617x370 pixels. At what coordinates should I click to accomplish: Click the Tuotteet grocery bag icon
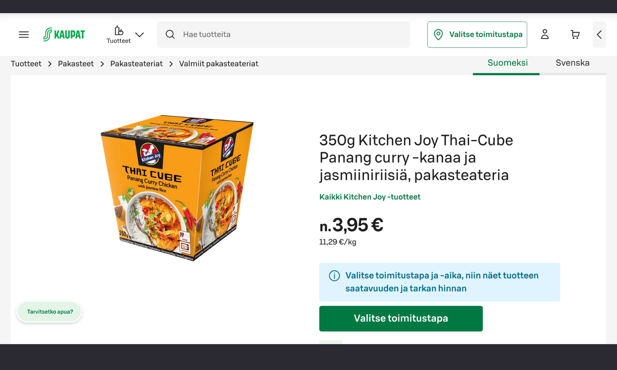[x=119, y=31]
